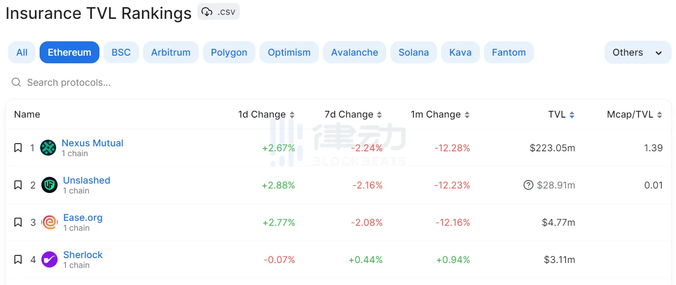The width and height of the screenshot is (676, 285).
Task: Click the Sherlock purple logo icon
Action: pos(49,259)
